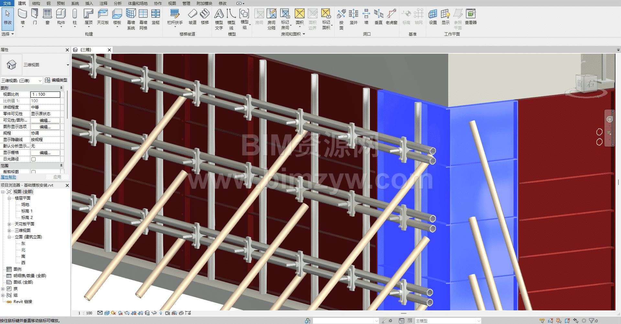The width and height of the screenshot is (621, 324).
Task: Collapse the 范围 properties section
Action: coord(61,166)
